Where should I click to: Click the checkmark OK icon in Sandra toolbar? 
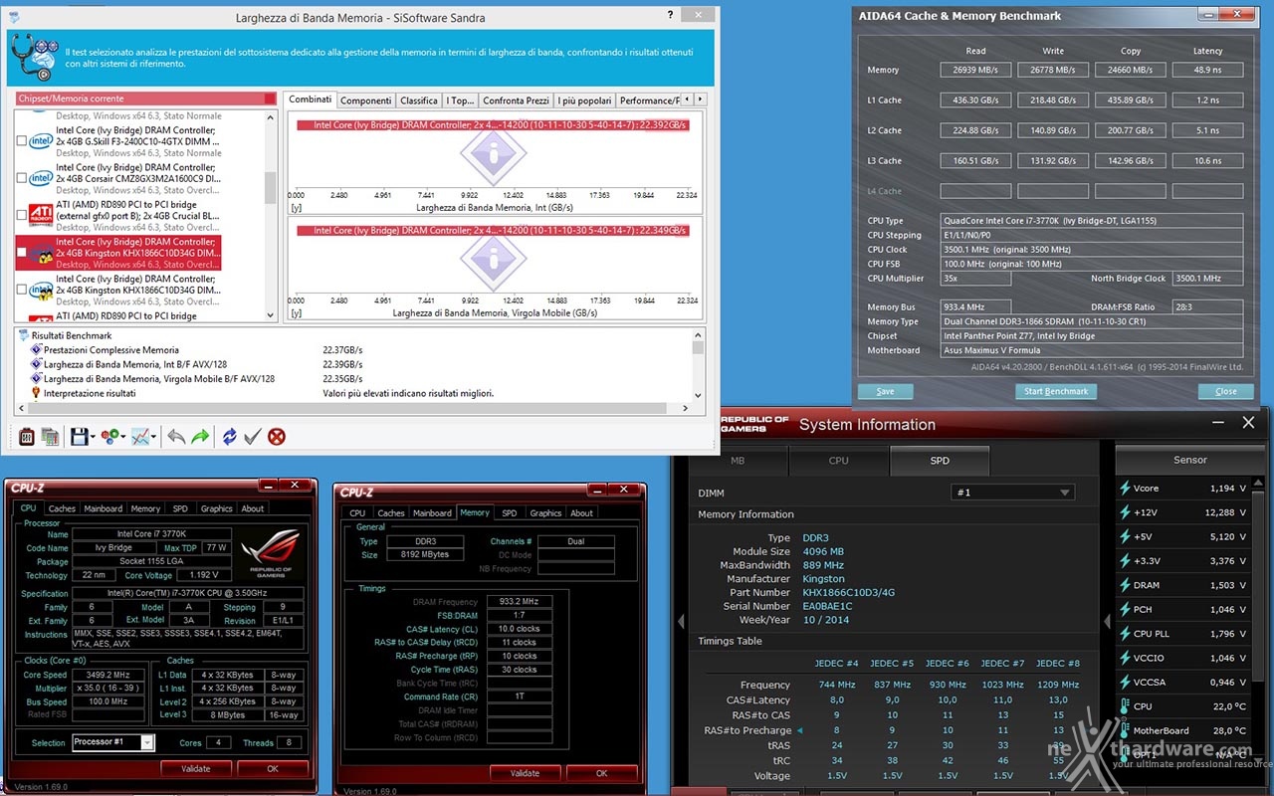tap(253, 436)
